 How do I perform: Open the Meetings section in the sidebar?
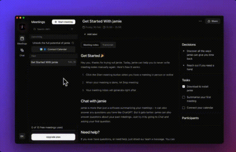(x=22, y=41)
